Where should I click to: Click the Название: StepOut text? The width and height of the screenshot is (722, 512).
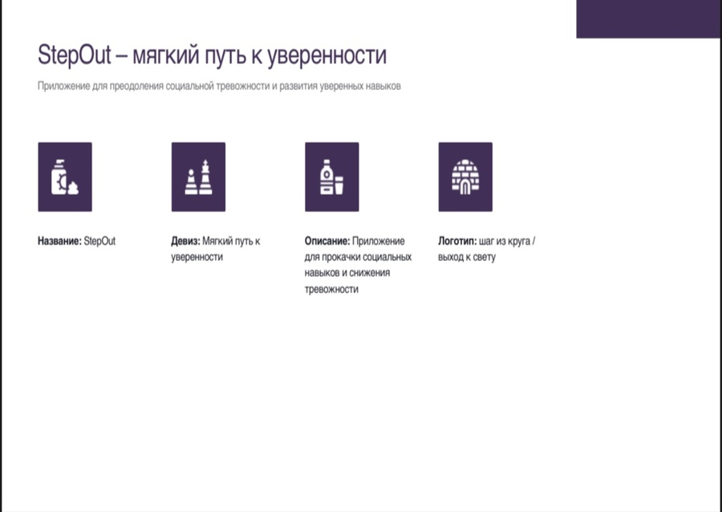coord(76,242)
